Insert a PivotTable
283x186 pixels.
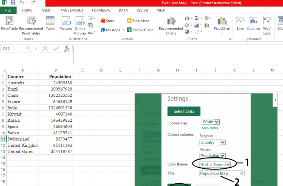coord(9,24)
